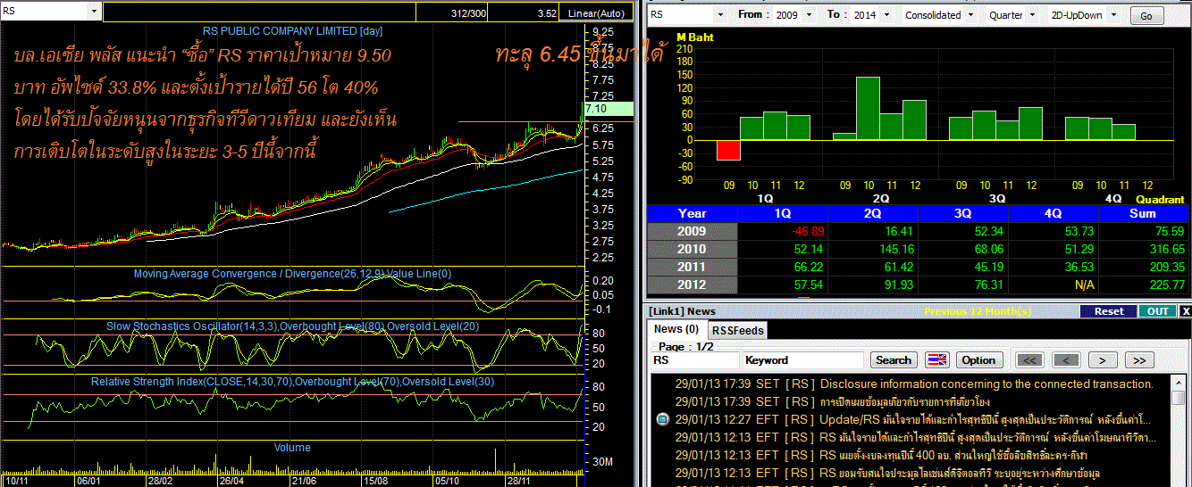This screenshot has width=1192, height=487.
Task: Open the RS symbol dropdown in the financials panel
Action: tap(720, 15)
